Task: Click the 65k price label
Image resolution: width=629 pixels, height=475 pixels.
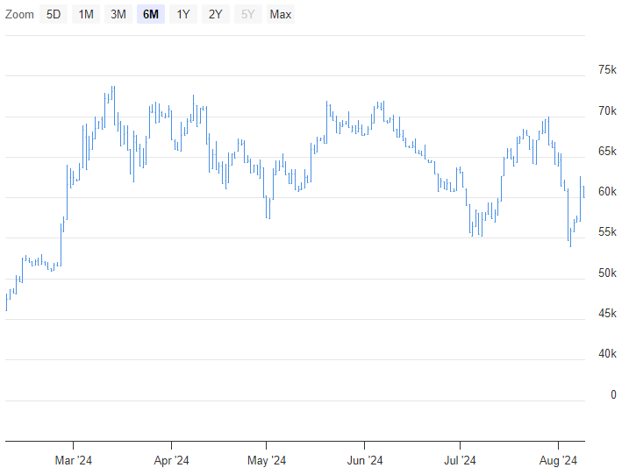Action: click(x=607, y=151)
